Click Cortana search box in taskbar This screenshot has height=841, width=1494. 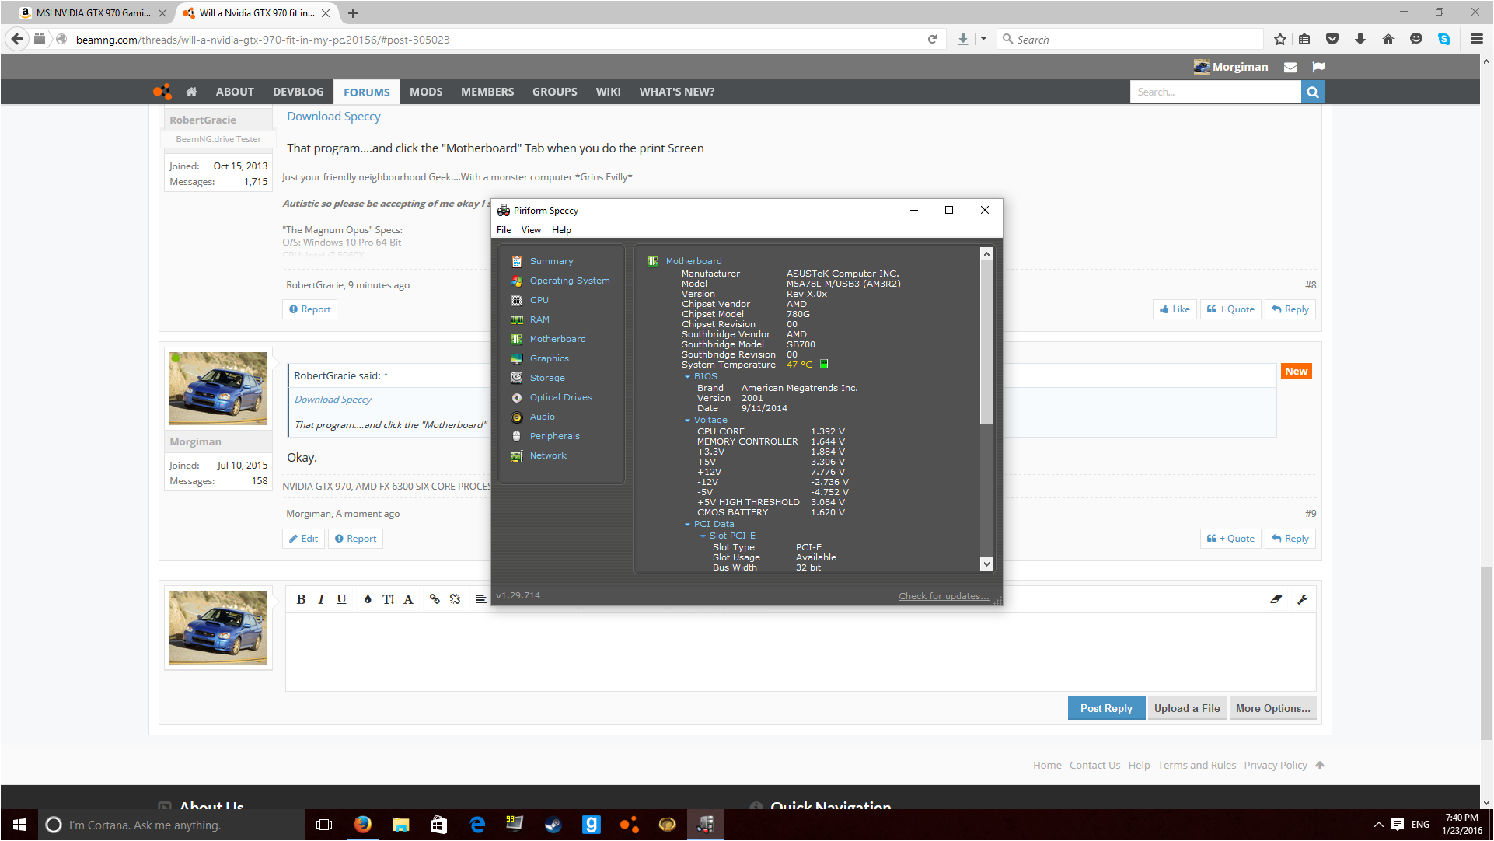(x=172, y=825)
